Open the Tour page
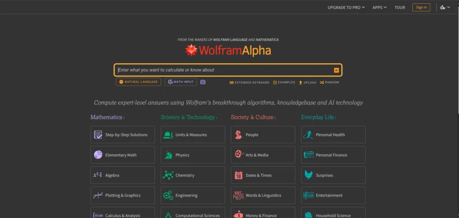 pyautogui.click(x=399, y=8)
